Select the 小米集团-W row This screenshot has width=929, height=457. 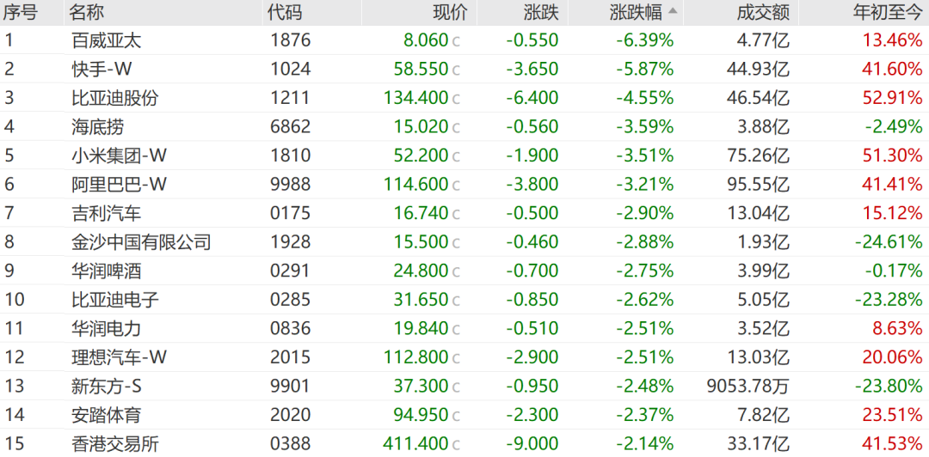point(119,155)
